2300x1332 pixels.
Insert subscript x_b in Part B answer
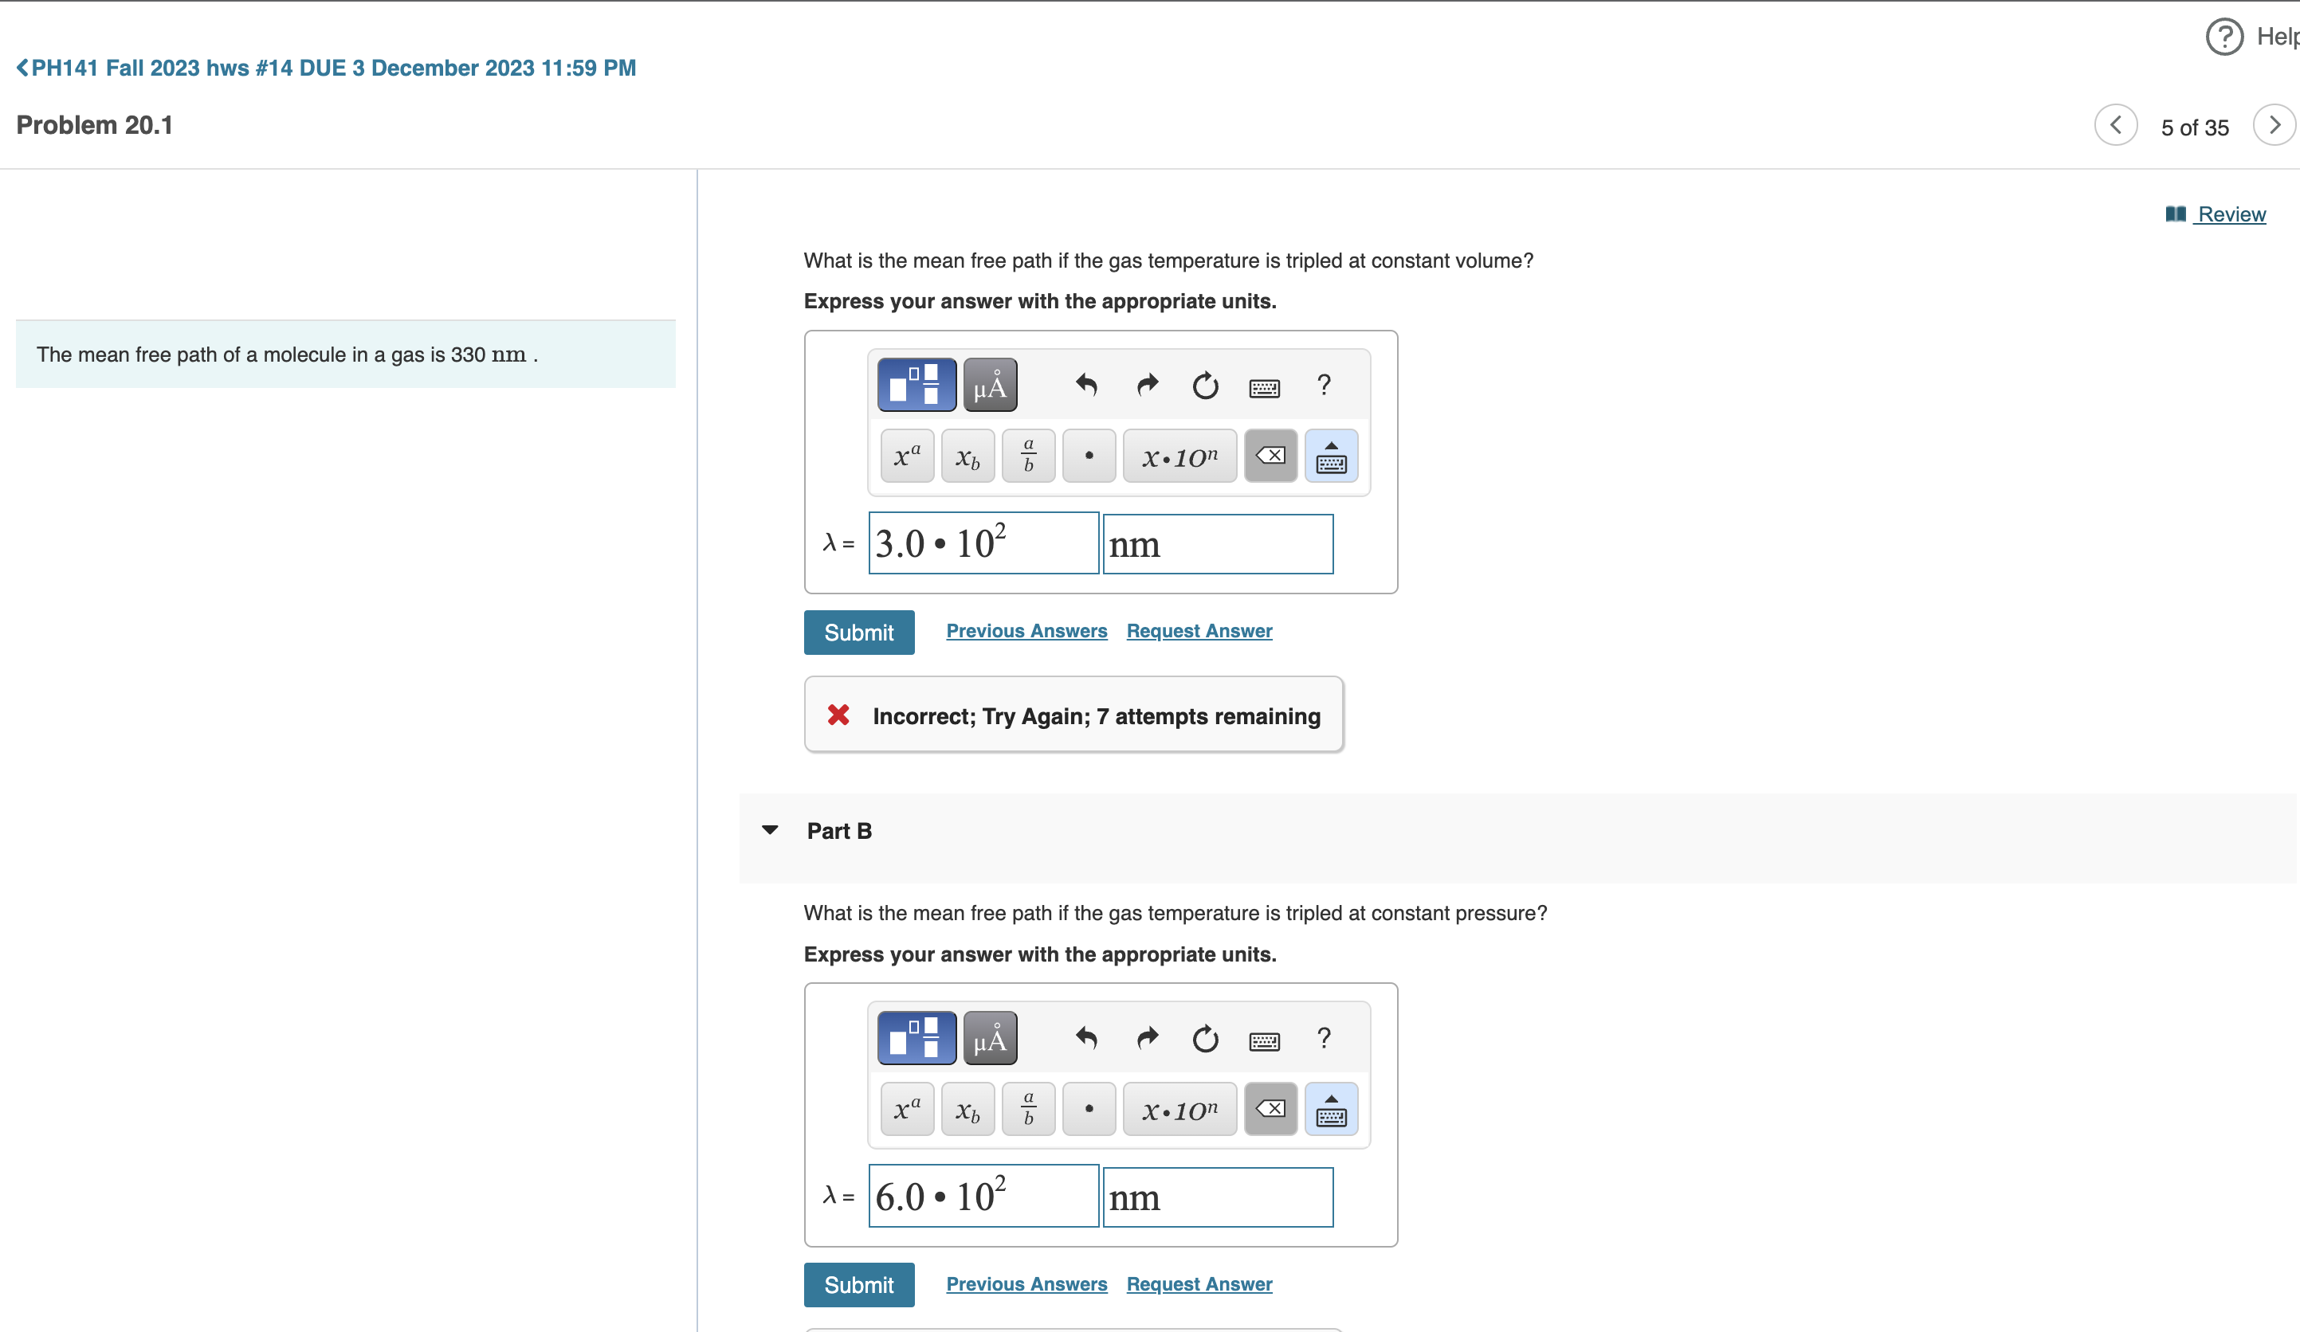point(967,1108)
